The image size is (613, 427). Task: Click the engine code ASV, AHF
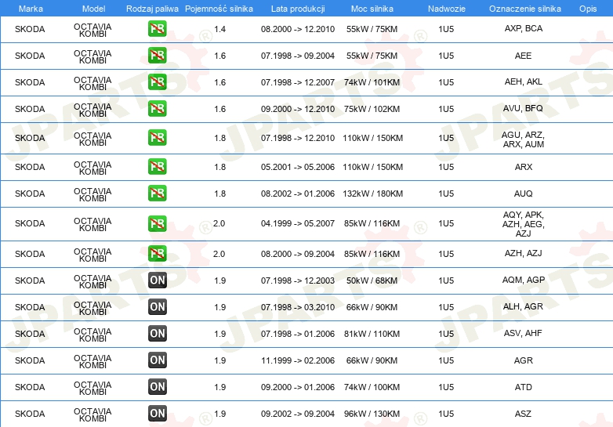click(x=523, y=333)
